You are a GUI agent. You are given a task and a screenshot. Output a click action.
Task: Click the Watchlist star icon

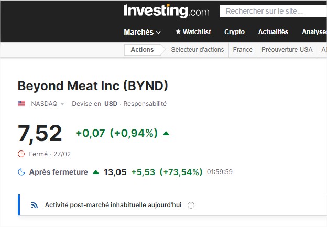click(178, 32)
